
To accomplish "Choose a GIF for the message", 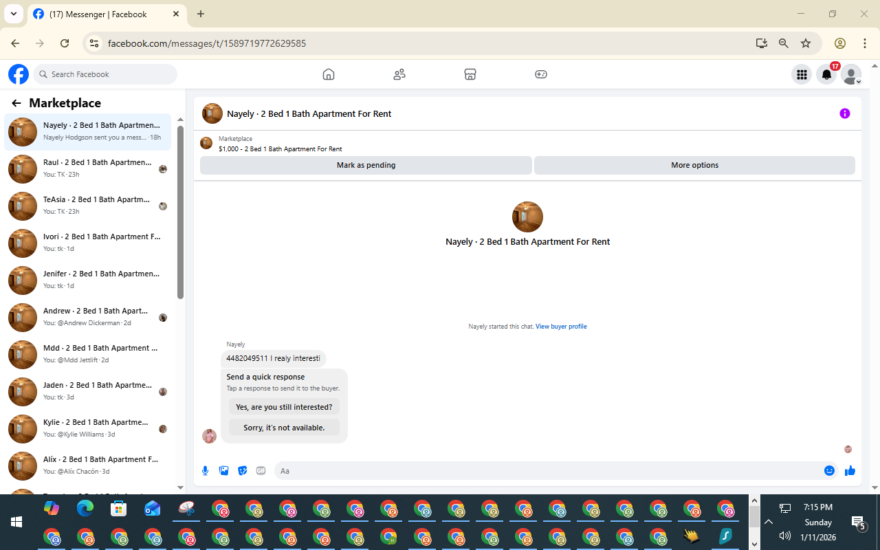I will pyautogui.click(x=261, y=471).
